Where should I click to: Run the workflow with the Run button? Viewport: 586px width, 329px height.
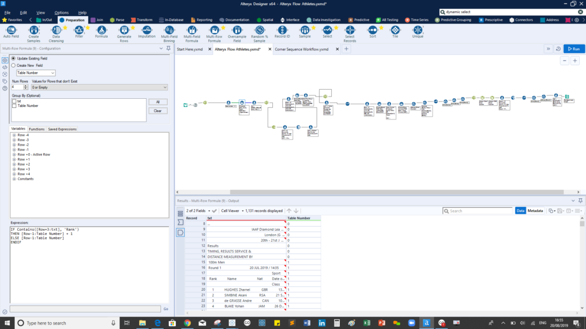tap(574, 49)
